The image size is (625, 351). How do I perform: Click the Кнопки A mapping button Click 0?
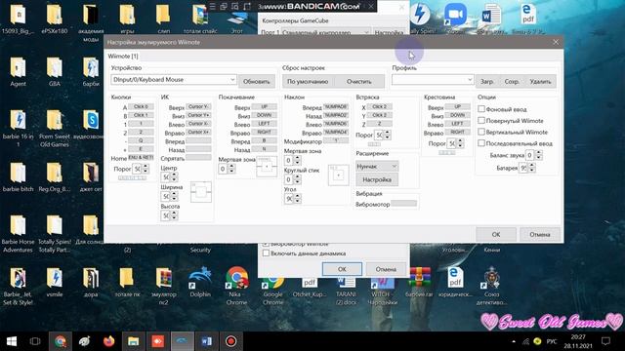click(141, 106)
